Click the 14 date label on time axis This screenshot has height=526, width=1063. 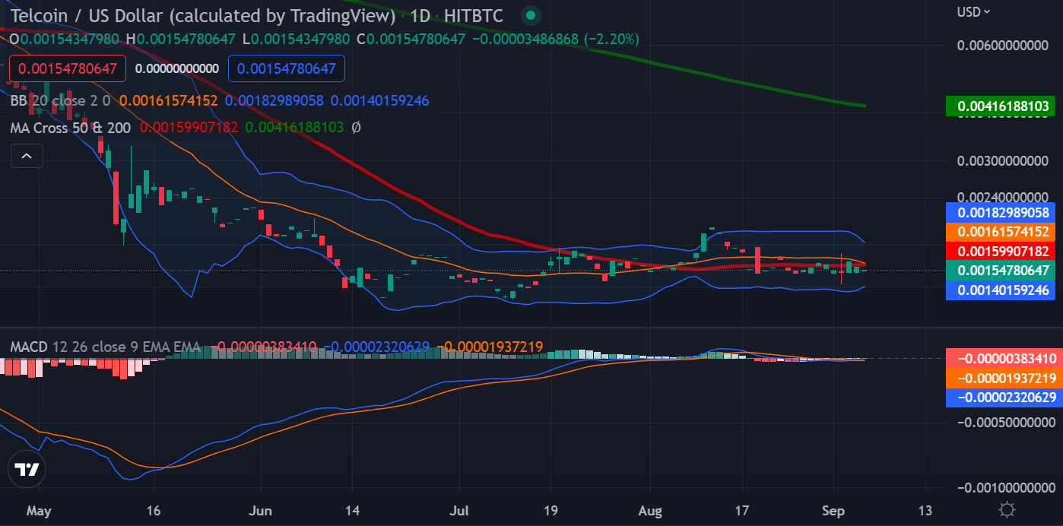pos(351,510)
